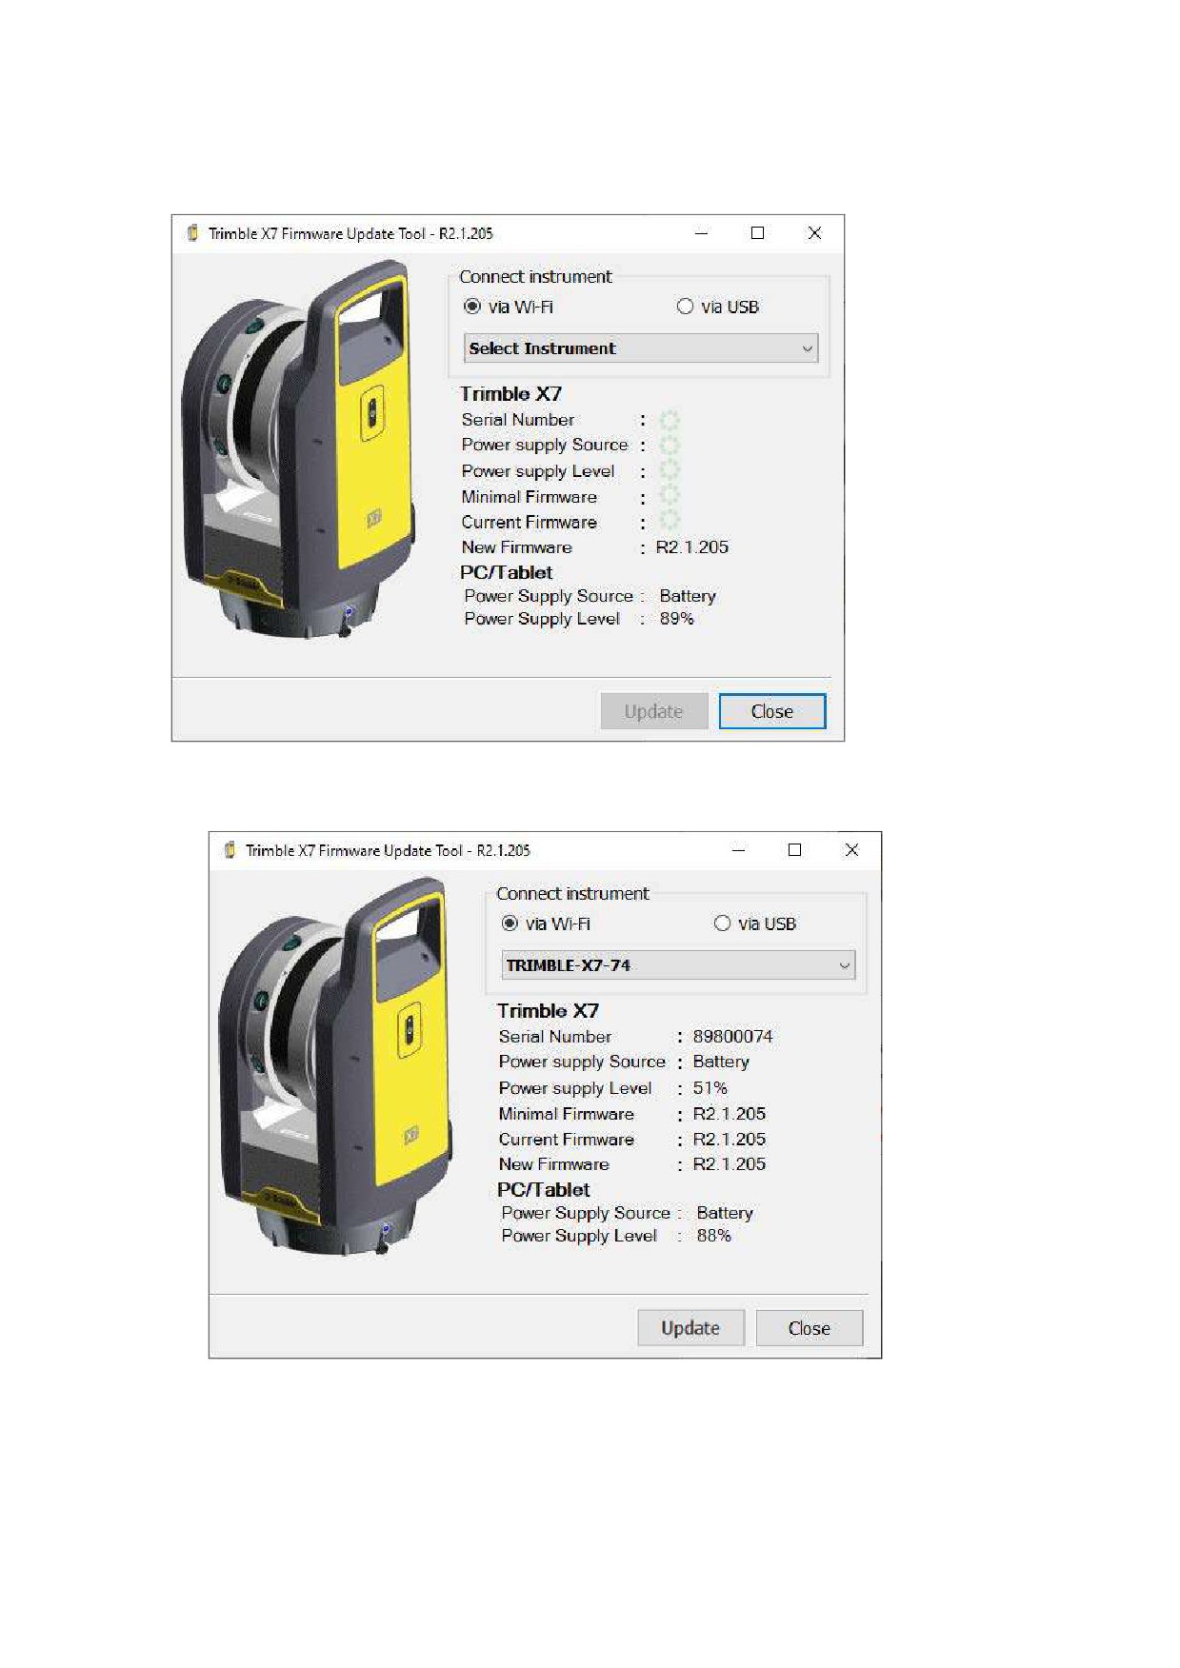Viewport: 1180px width, 1668px height.
Task: Select via Wi-Fi in the upper window
Action: pos(509,307)
